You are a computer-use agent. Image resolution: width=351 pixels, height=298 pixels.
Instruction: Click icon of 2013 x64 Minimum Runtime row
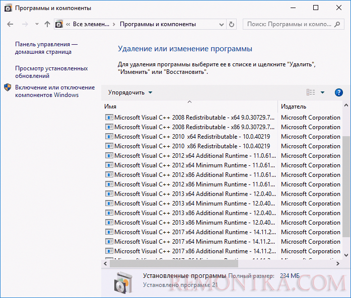[109, 204]
